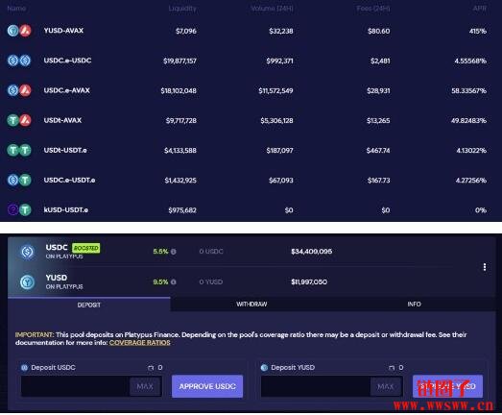Click the YUSD token icon on Platypus
This screenshot has width=502, height=415.
(28, 282)
